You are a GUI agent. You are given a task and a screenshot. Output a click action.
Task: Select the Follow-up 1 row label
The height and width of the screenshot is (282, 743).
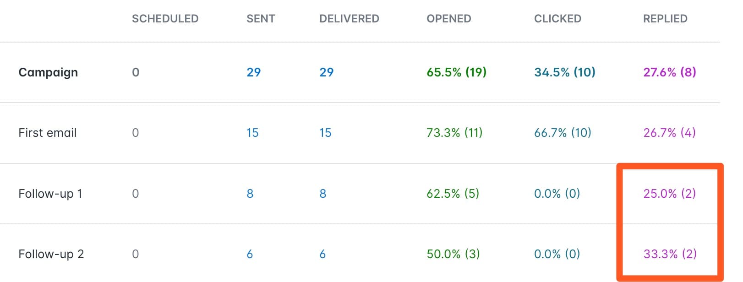click(50, 194)
